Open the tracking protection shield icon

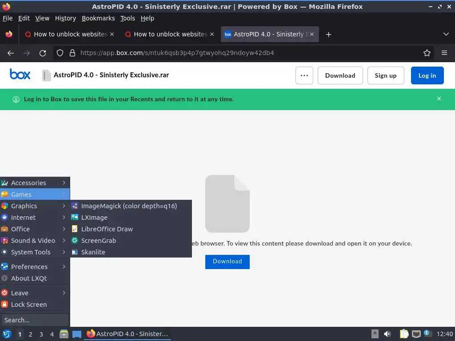pyautogui.click(x=60, y=53)
